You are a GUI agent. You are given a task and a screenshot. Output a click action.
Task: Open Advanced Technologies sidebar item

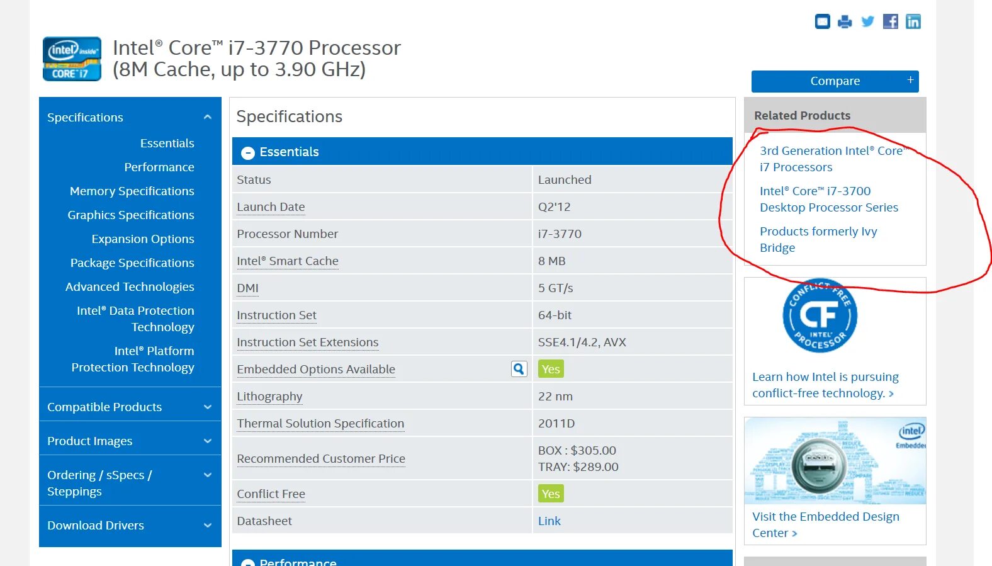coord(130,287)
